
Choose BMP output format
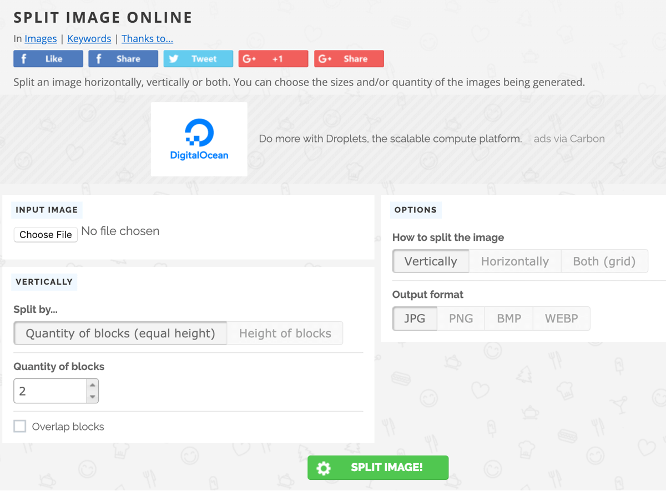click(x=509, y=318)
